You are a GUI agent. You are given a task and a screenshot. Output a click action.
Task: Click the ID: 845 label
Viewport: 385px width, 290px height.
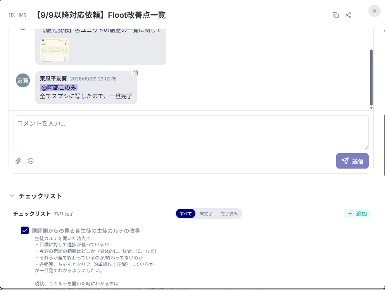[x=17, y=15]
